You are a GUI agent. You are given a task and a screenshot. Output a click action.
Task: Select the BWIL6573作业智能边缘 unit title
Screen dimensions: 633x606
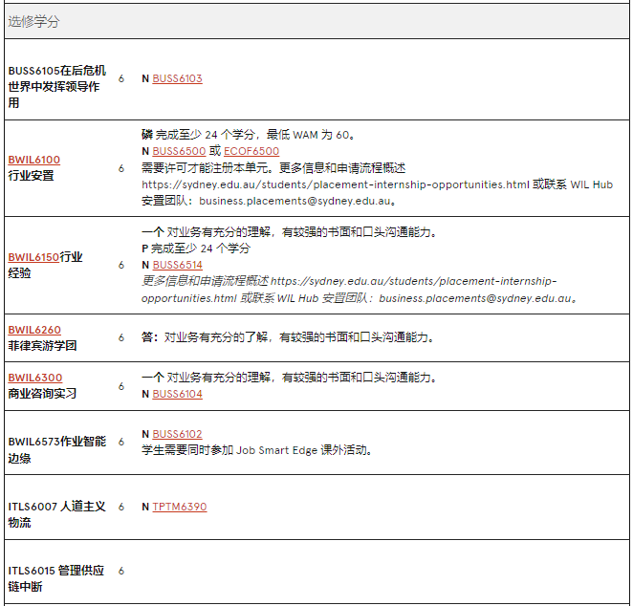pyautogui.click(x=57, y=450)
